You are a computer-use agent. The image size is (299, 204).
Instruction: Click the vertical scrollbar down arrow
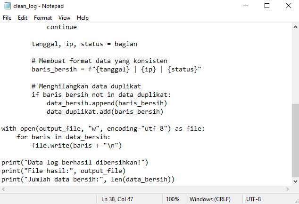tap(295, 181)
